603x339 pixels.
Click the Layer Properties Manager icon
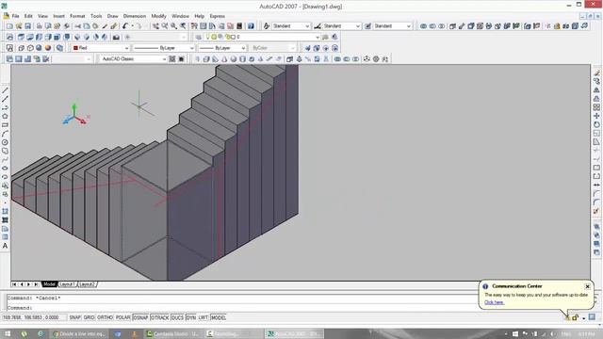click(199, 37)
